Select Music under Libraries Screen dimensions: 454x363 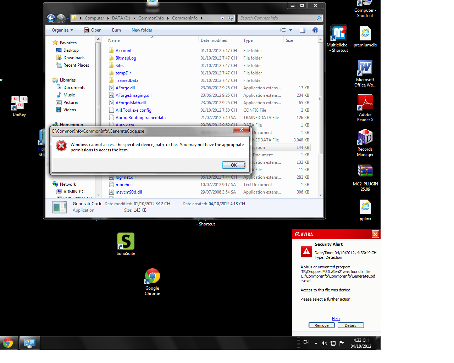(x=69, y=95)
